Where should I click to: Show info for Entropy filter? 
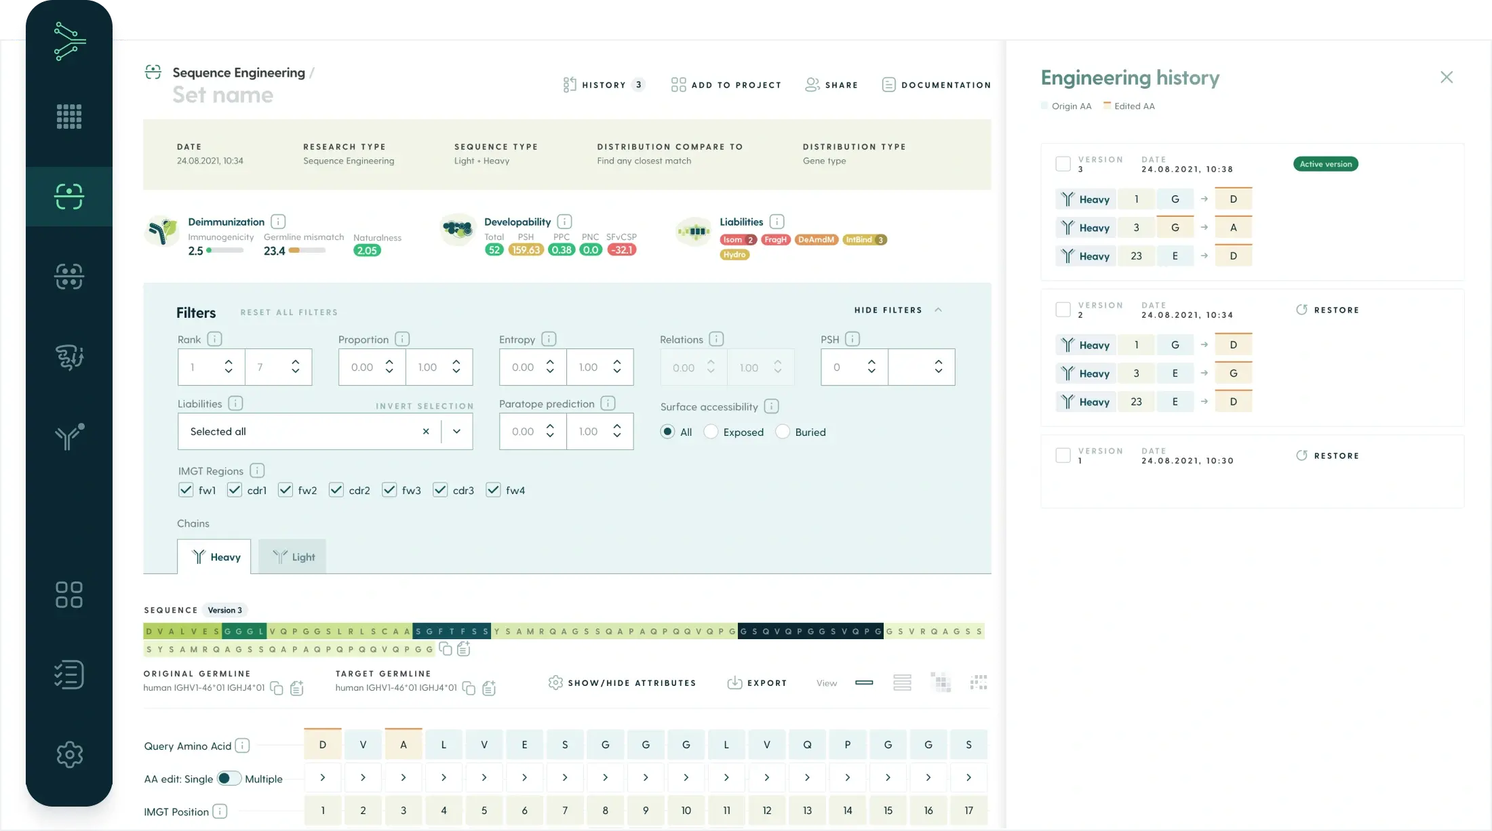pyautogui.click(x=549, y=339)
